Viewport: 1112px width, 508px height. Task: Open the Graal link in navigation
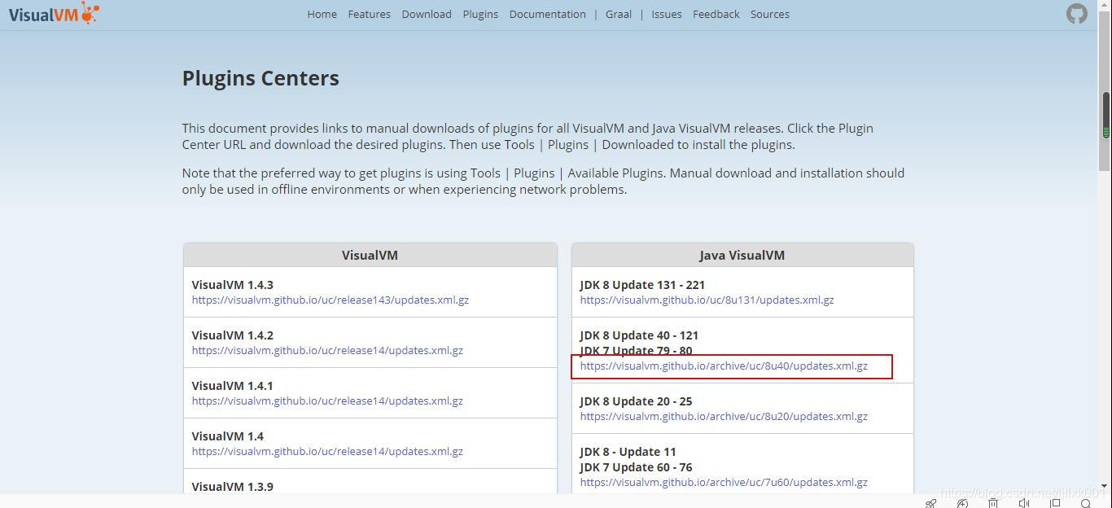click(x=619, y=14)
